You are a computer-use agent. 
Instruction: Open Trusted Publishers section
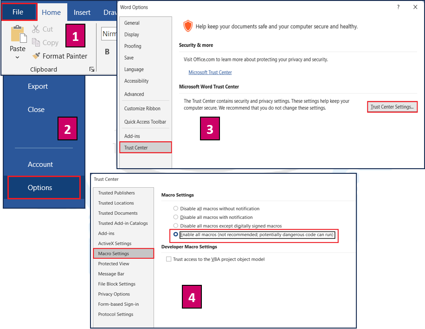(x=123, y=193)
